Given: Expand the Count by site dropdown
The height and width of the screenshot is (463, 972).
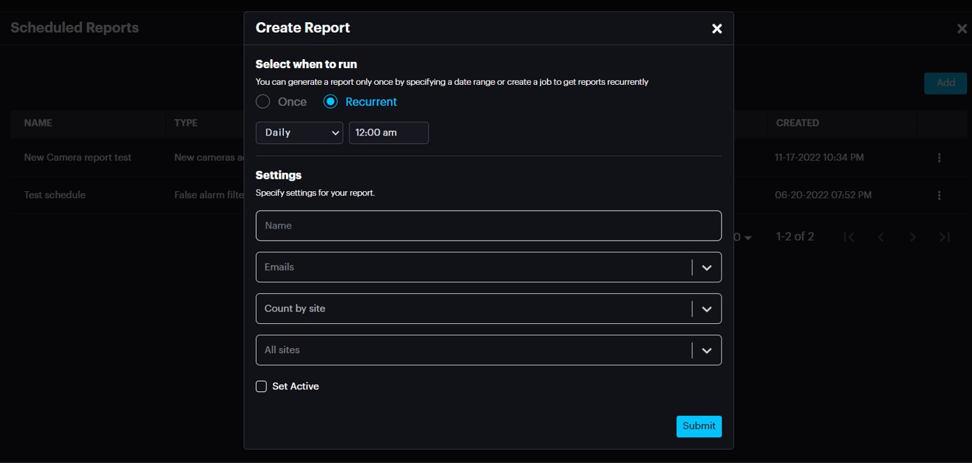Looking at the screenshot, I should (x=706, y=309).
